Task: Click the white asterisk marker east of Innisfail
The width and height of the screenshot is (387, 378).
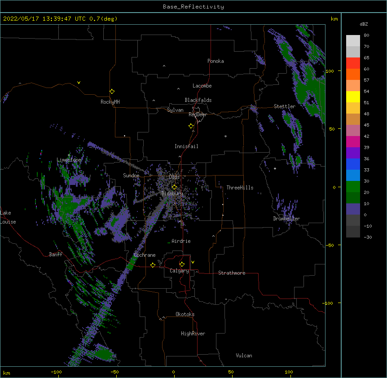Action: tap(225, 136)
